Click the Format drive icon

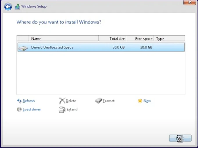coord(99,101)
